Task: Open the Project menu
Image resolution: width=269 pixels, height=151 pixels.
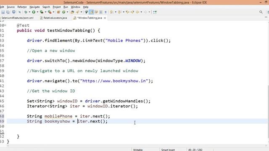Action: point(57,7)
